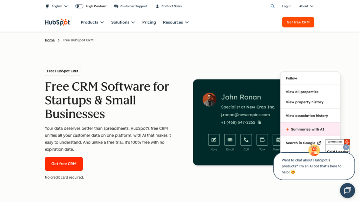Screen dimensions: 359x202
Task: Select Summarize with AI menu entry
Action: click(x=307, y=129)
